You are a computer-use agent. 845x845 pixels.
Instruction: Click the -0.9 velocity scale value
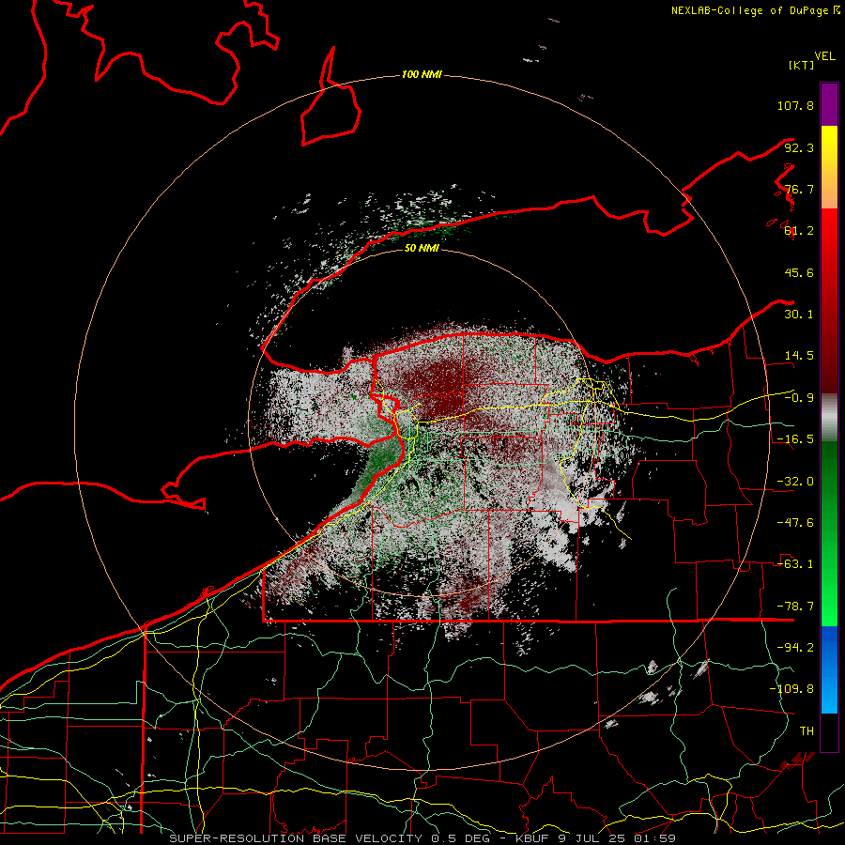(799, 398)
